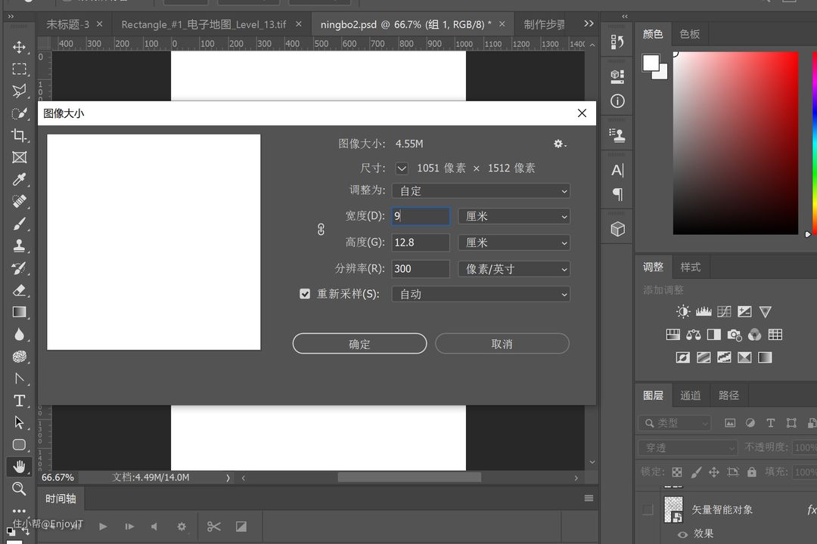Screen dimensions: 817x544
Task: Select the Horizontal Type tool
Action: (x=20, y=400)
